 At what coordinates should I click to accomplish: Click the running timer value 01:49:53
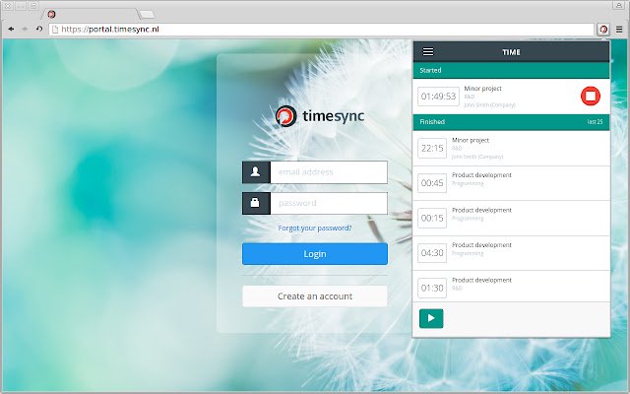[438, 97]
